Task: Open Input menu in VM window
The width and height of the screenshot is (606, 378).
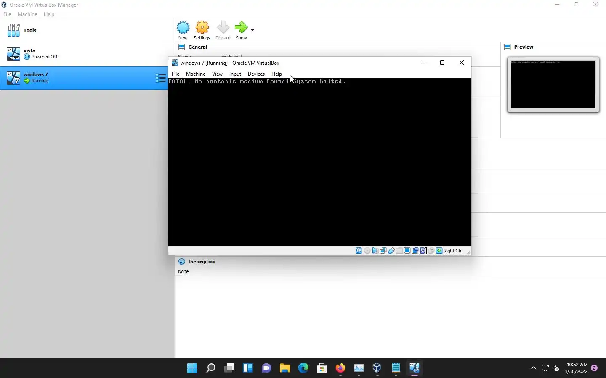Action: 235,73
